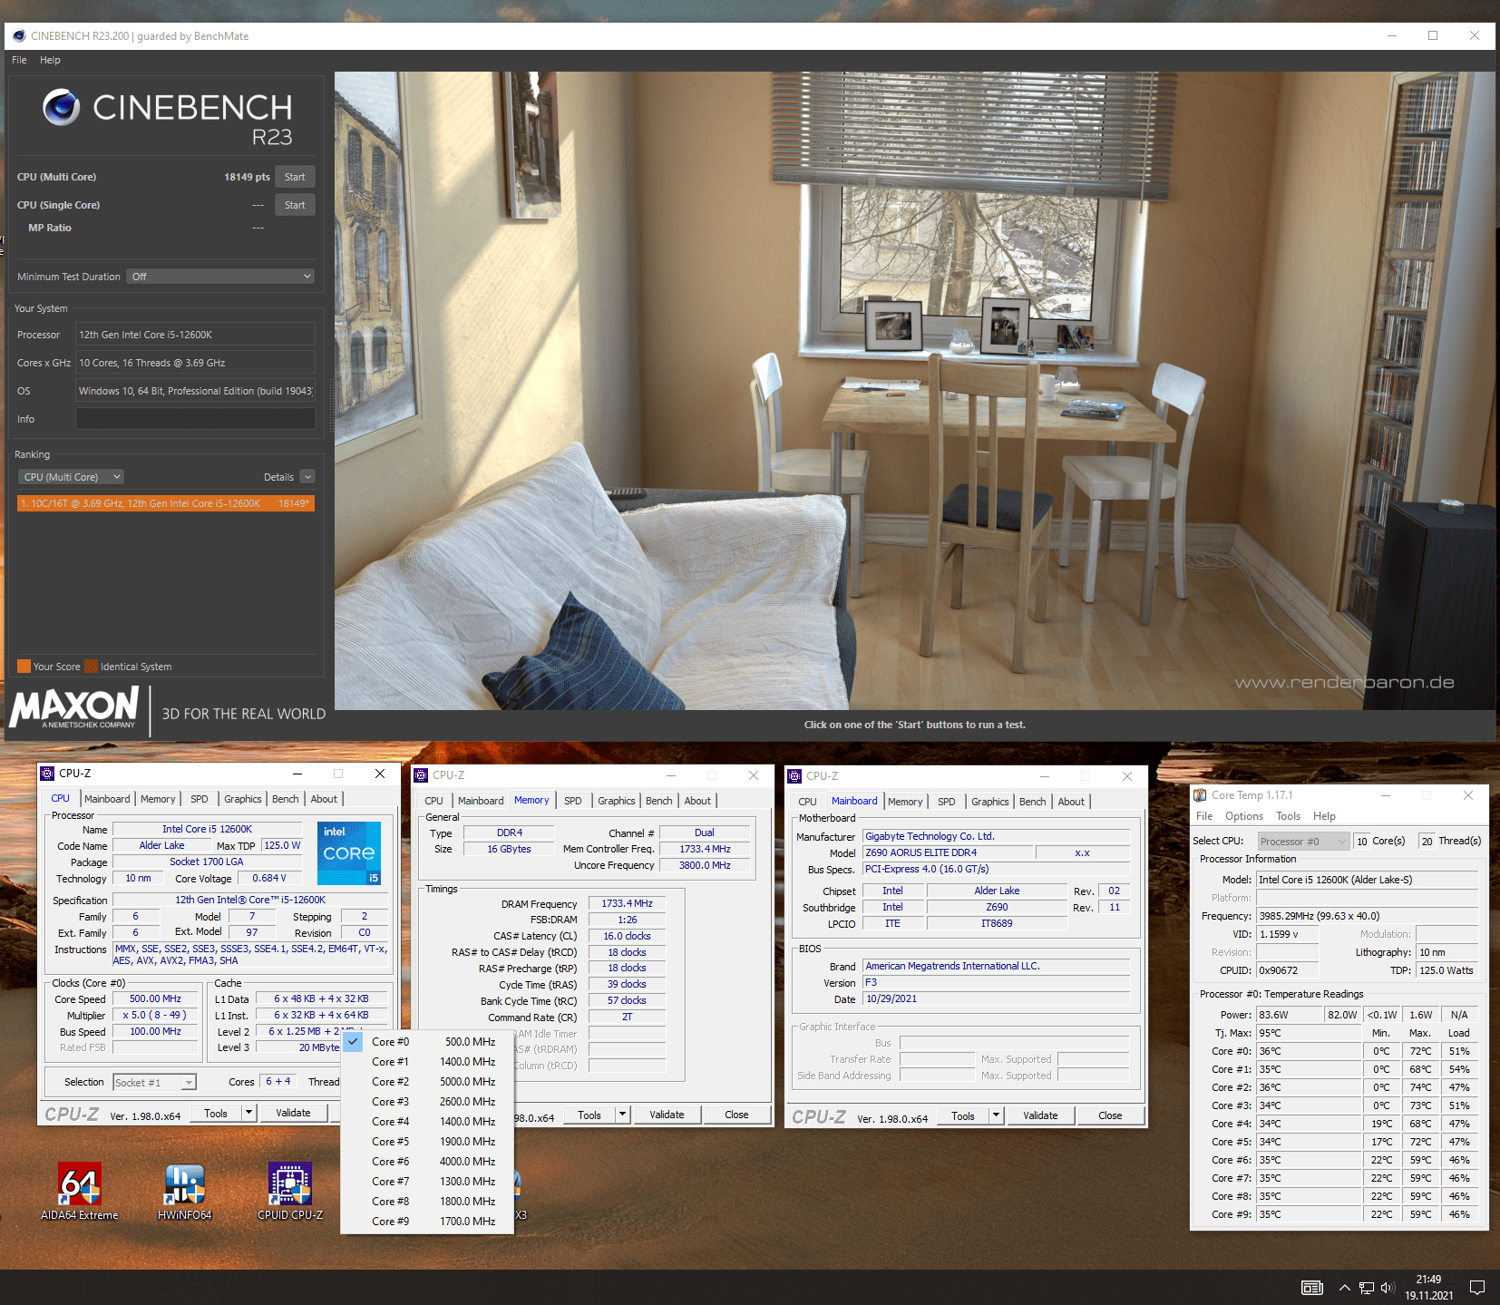The image size is (1500, 1305).
Task: Open the network status tray icon
Action: [1367, 1288]
